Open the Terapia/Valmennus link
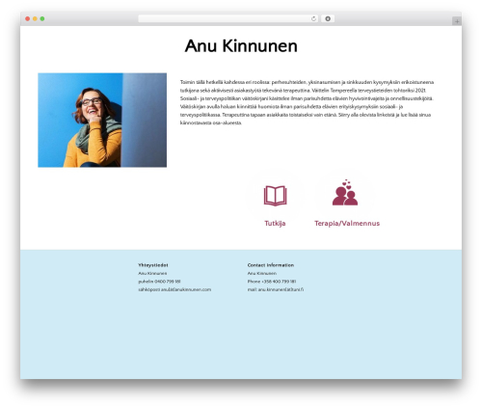Screen dimensions: 482x408 point(347,223)
